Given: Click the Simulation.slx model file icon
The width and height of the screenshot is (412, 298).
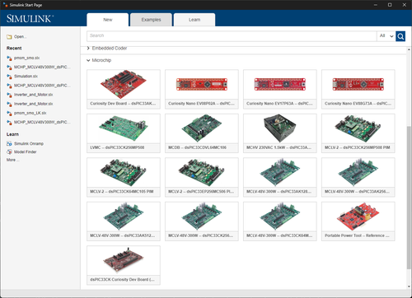Looking at the screenshot, I should pyautogui.click(x=9, y=77).
